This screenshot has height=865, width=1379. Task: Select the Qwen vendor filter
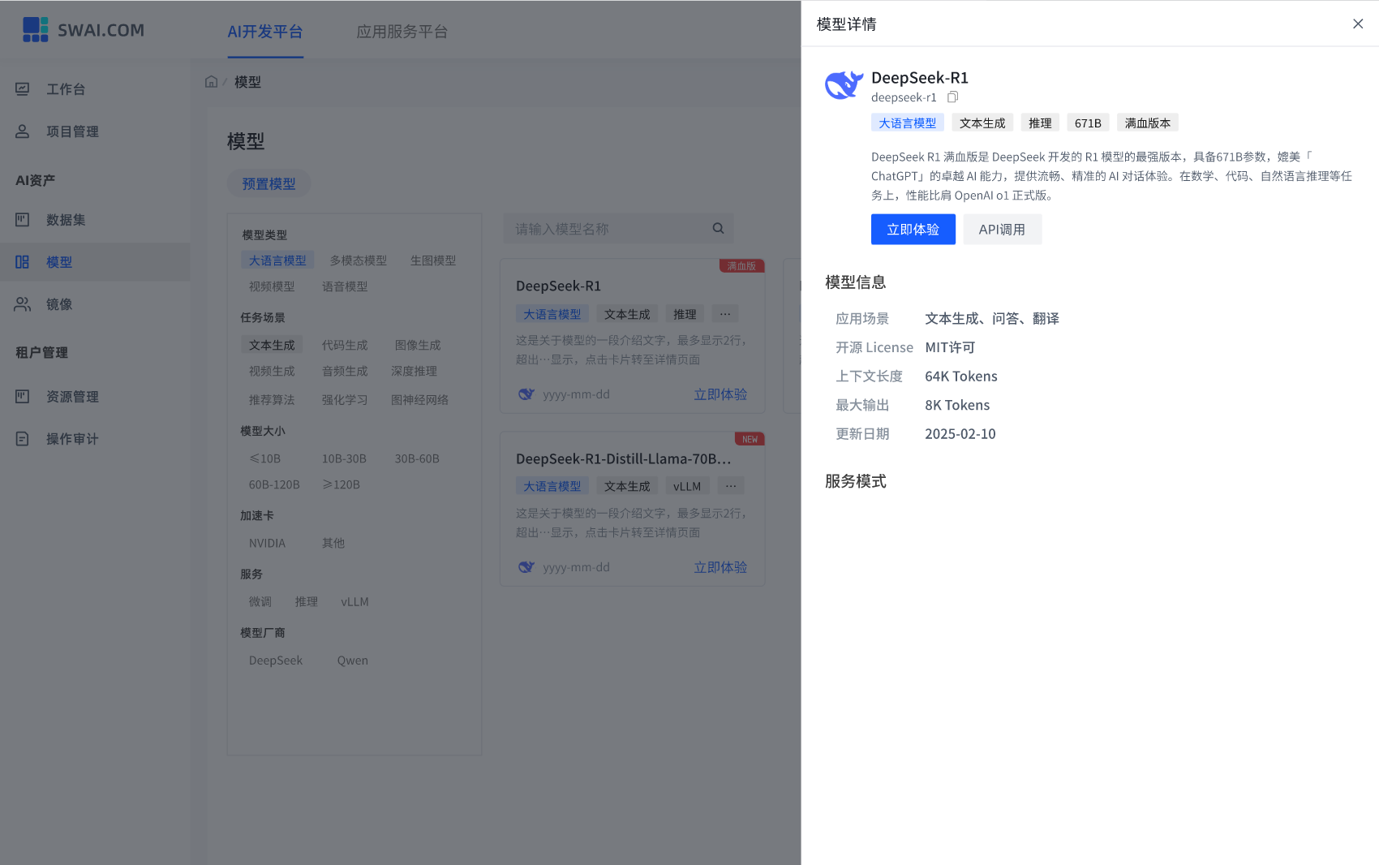coord(353,661)
